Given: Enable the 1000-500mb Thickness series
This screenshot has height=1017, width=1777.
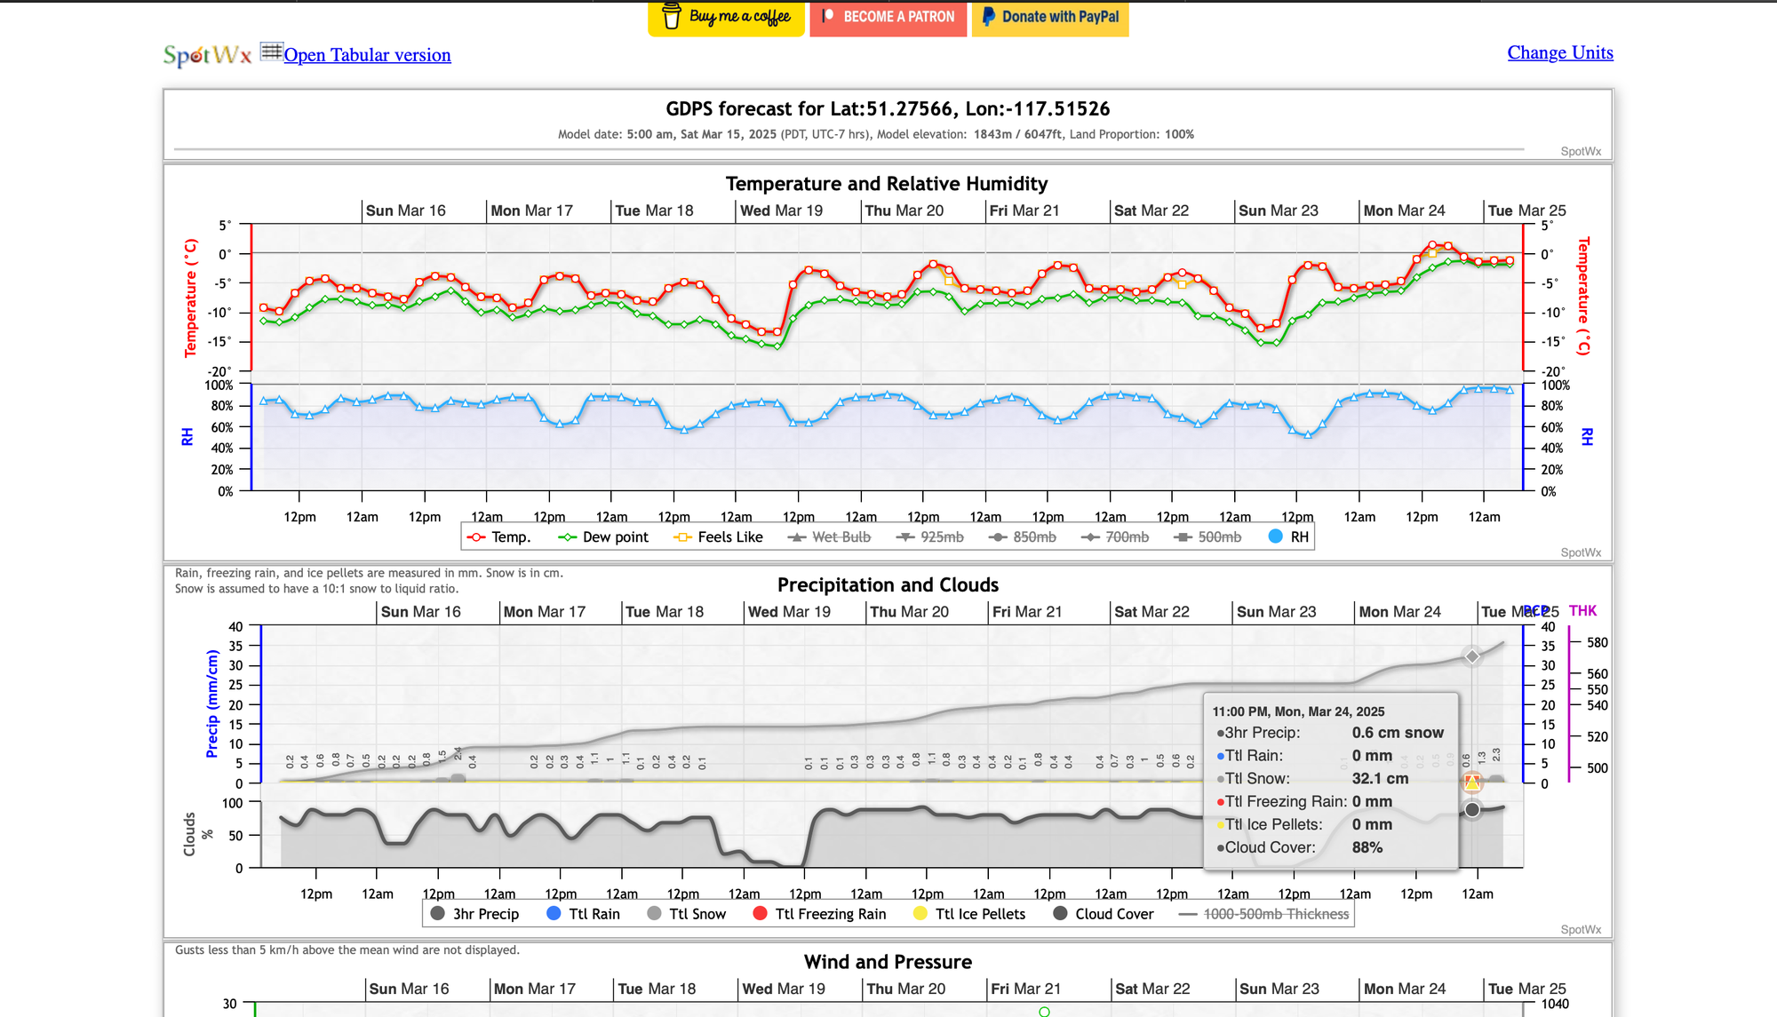Looking at the screenshot, I should point(1263,914).
